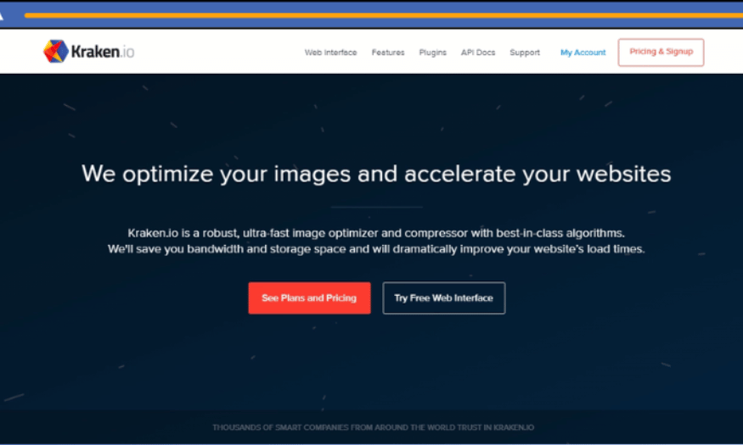Click the Kraken.io hexagon logo icon
This screenshot has width=743, height=445.
[56, 51]
